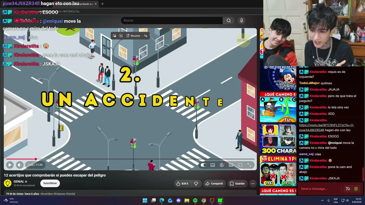Open the youtu.be link in chat
The height and width of the screenshot is (205, 365).
click(x=327, y=128)
